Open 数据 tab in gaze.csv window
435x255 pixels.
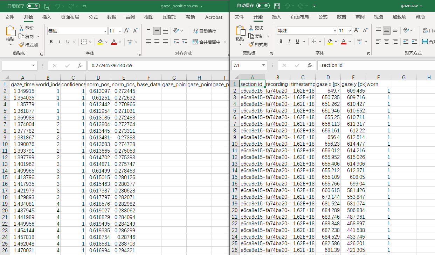pos(341,17)
